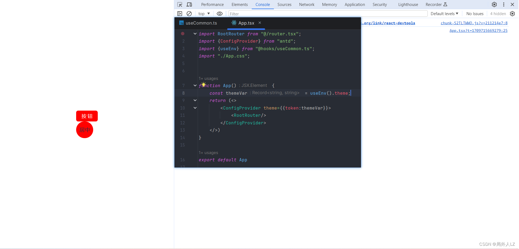Open DevTools settings gear

pos(494,5)
